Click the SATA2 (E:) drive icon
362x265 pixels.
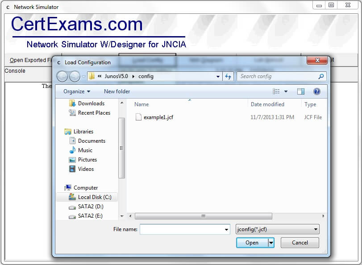72,216
